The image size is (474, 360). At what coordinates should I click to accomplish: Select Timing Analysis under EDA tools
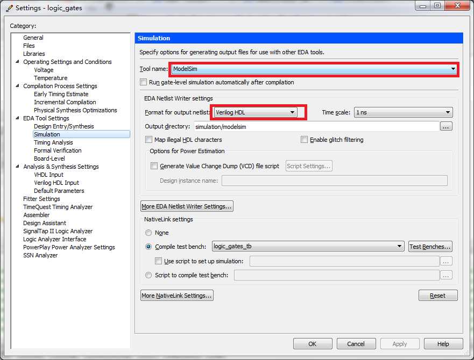click(53, 142)
